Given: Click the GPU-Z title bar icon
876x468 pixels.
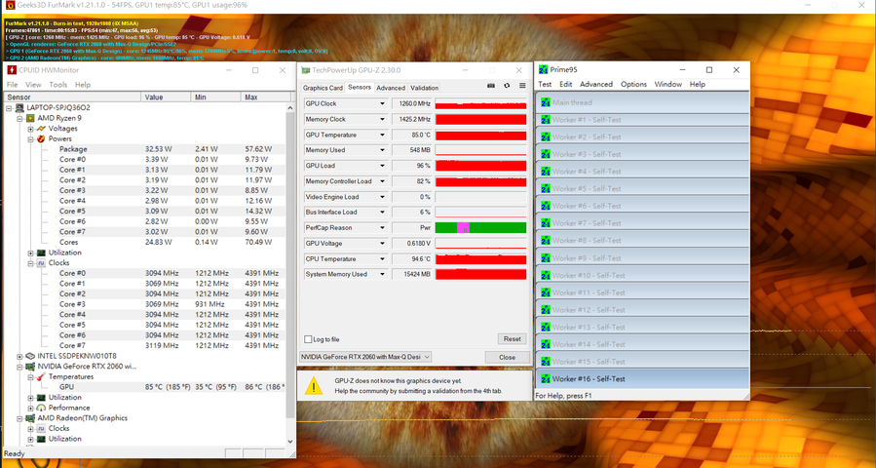Looking at the screenshot, I should (x=305, y=70).
